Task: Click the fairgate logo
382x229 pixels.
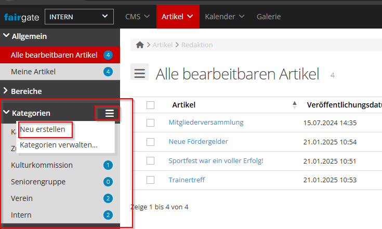Action: click(x=21, y=17)
